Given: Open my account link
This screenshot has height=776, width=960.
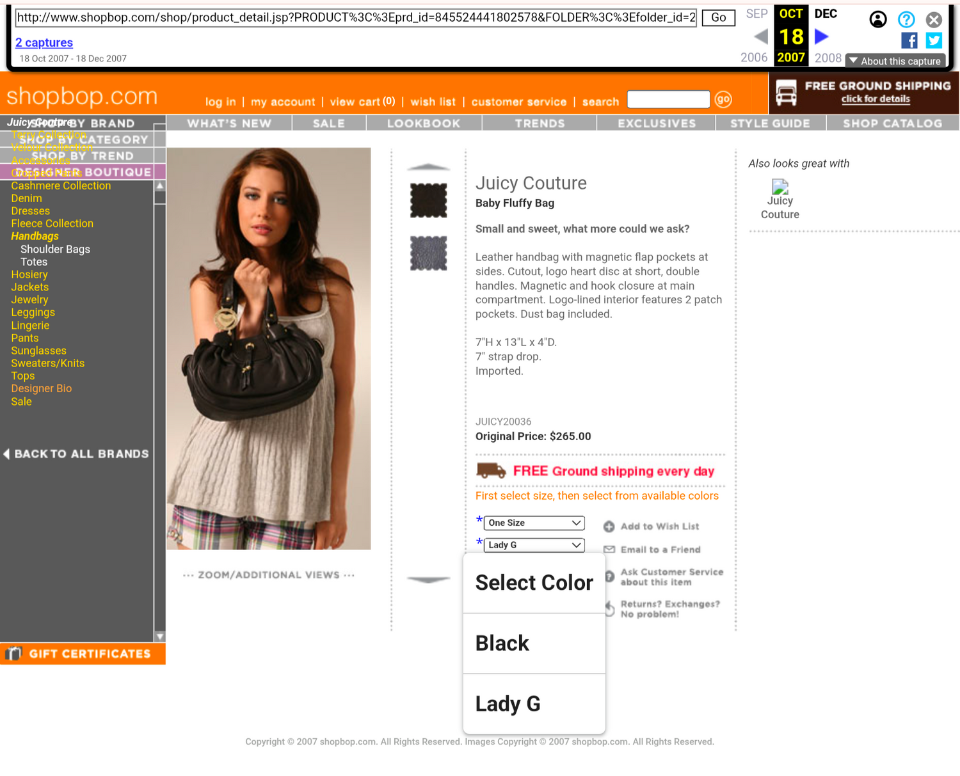Looking at the screenshot, I should tap(283, 102).
